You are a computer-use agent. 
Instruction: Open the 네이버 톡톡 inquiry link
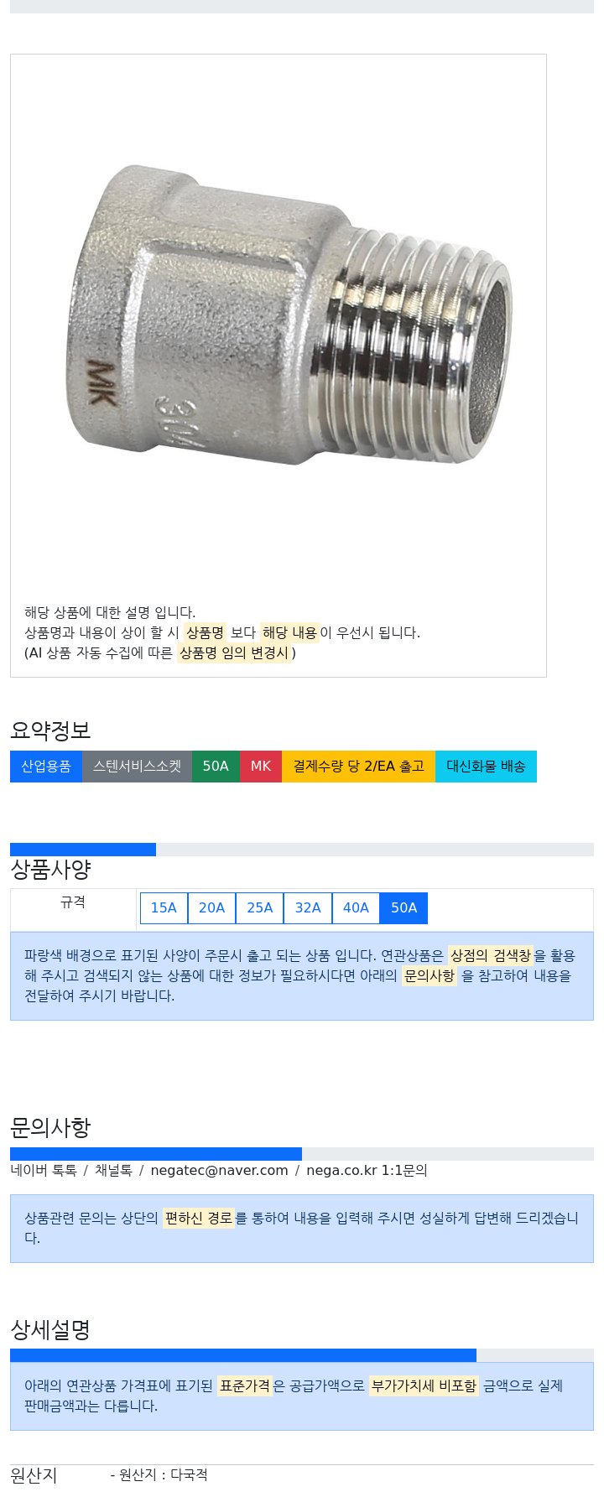[44, 1170]
